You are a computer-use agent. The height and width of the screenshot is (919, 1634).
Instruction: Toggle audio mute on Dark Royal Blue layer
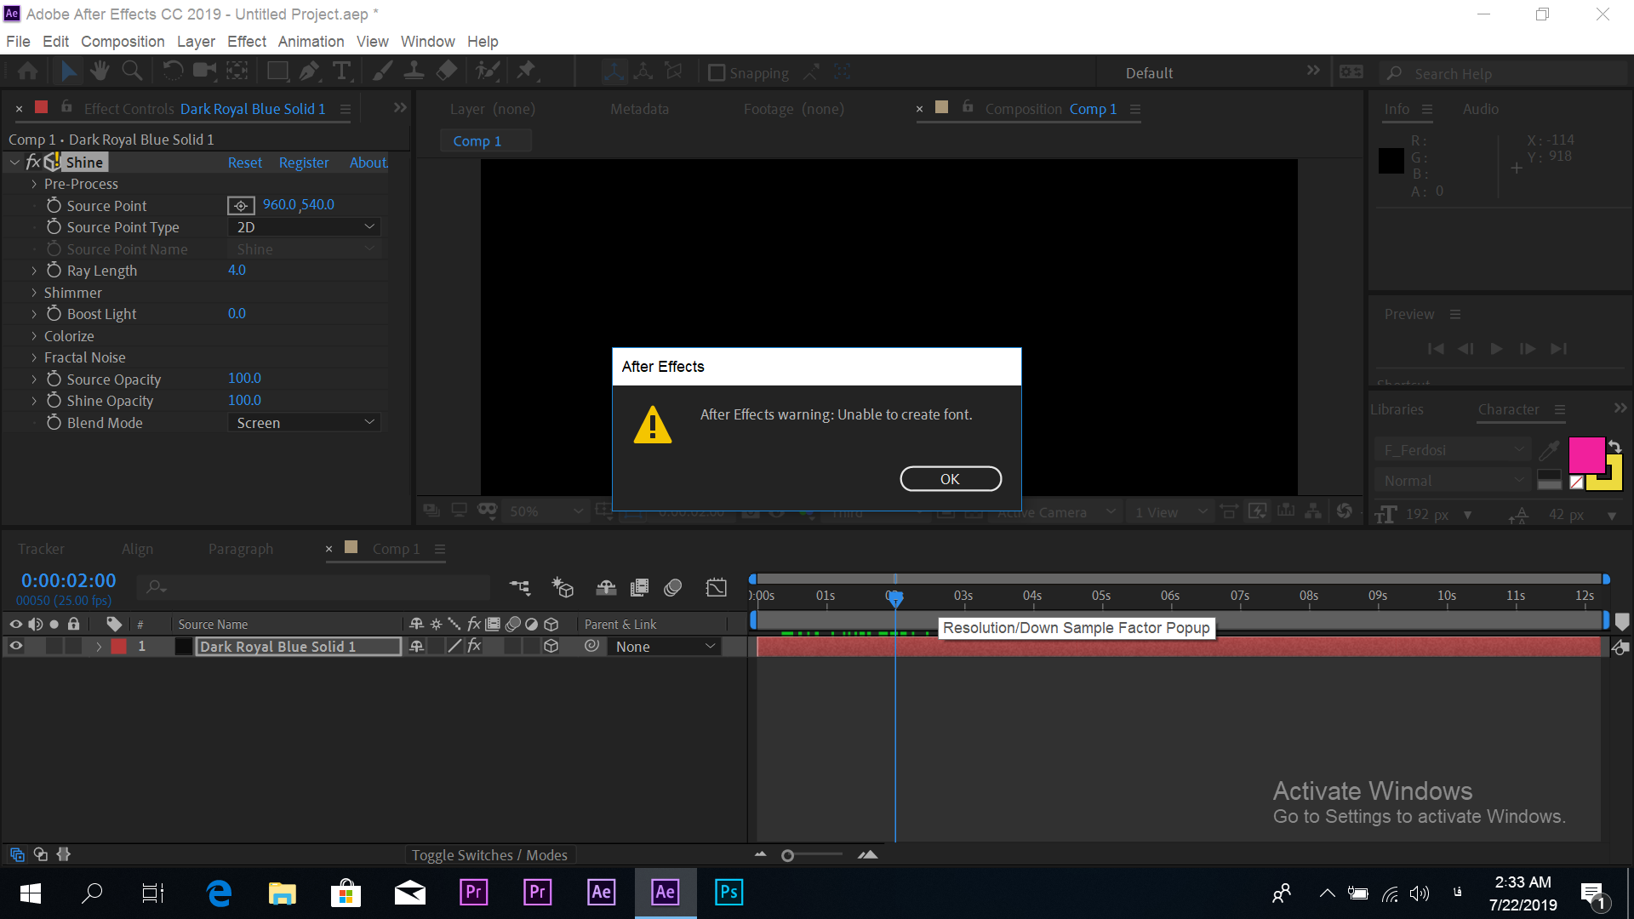35,647
